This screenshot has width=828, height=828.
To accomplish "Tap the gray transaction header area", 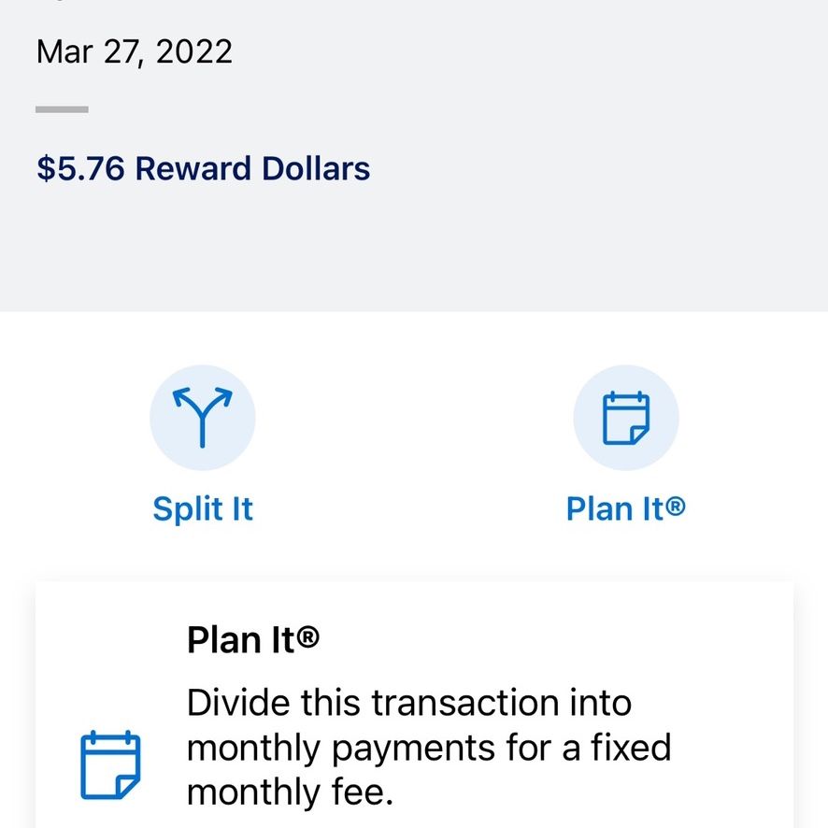I will tap(414, 156).
